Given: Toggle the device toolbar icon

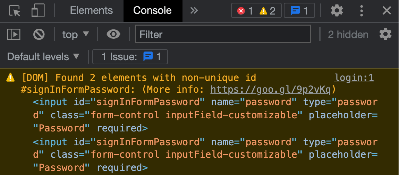Looking at the screenshot, I should pos(37,11).
